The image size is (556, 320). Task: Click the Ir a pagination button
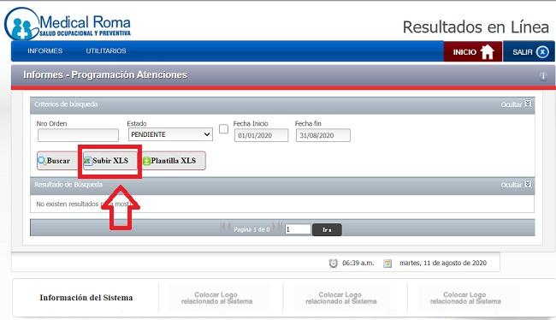tap(327, 229)
